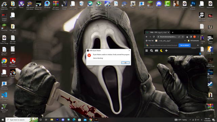Viewport: 217px width, 122px height.
Task: Reload the page in Chrome
Action: [x=154, y=37]
